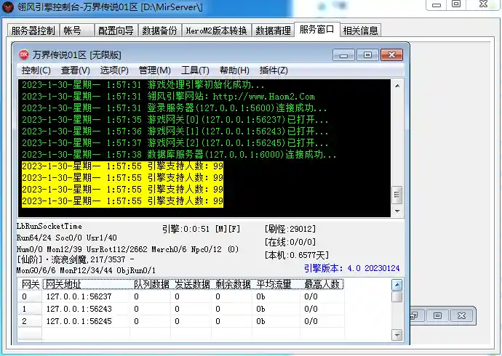
Task: Select gateway row 127.0.0.1:56237
Action: click(181, 296)
